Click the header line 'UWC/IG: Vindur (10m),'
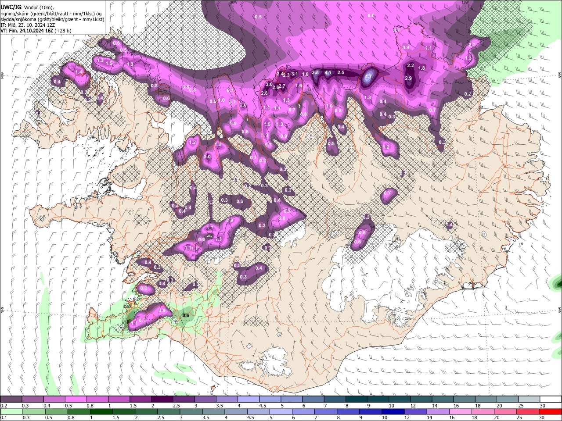 click(x=27, y=7)
